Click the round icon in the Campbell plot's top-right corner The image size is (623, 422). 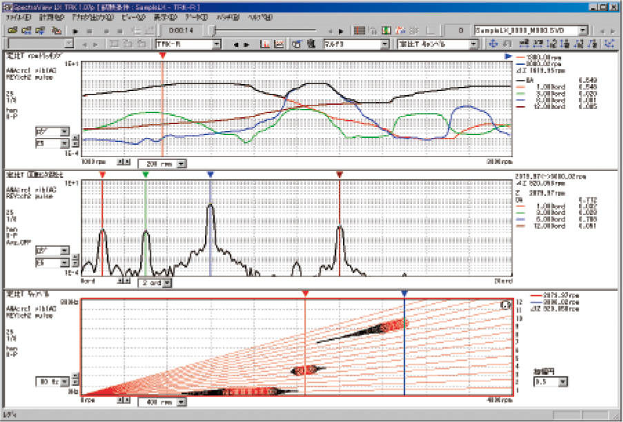[x=506, y=305]
